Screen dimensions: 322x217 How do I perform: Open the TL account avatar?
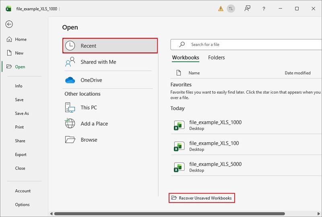pyautogui.click(x=231, y=8)
